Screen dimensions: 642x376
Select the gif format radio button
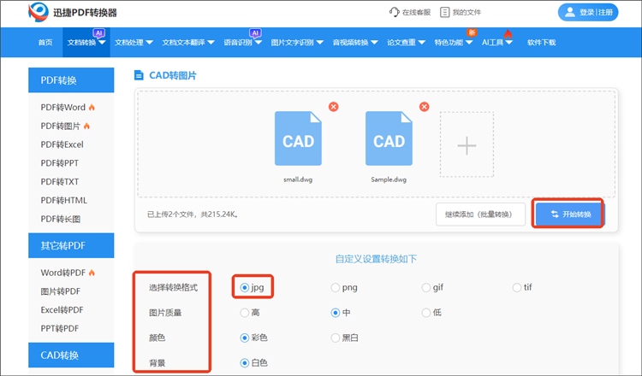click(x=426, y=288)
